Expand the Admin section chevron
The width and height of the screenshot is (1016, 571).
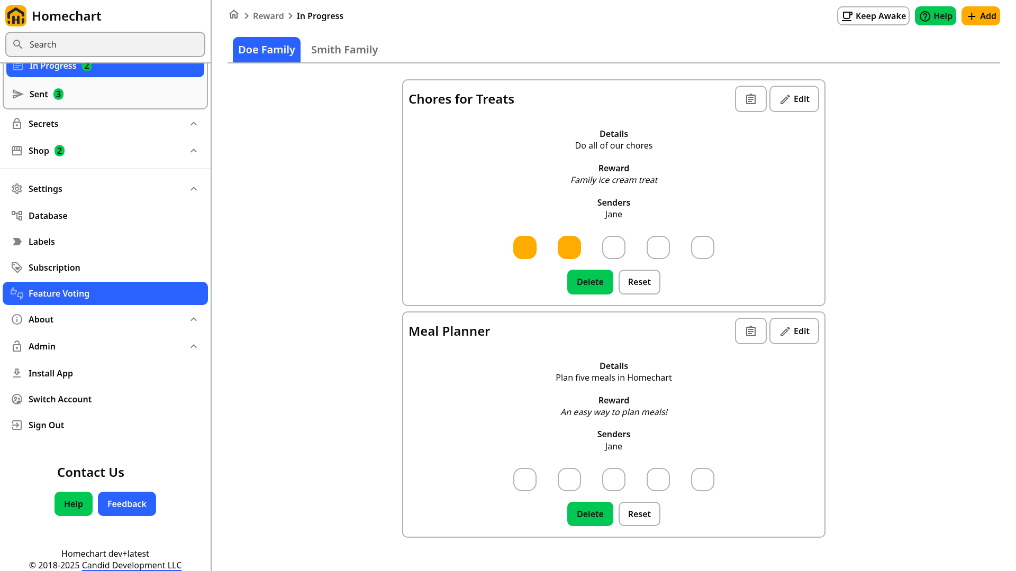(194, 346)
